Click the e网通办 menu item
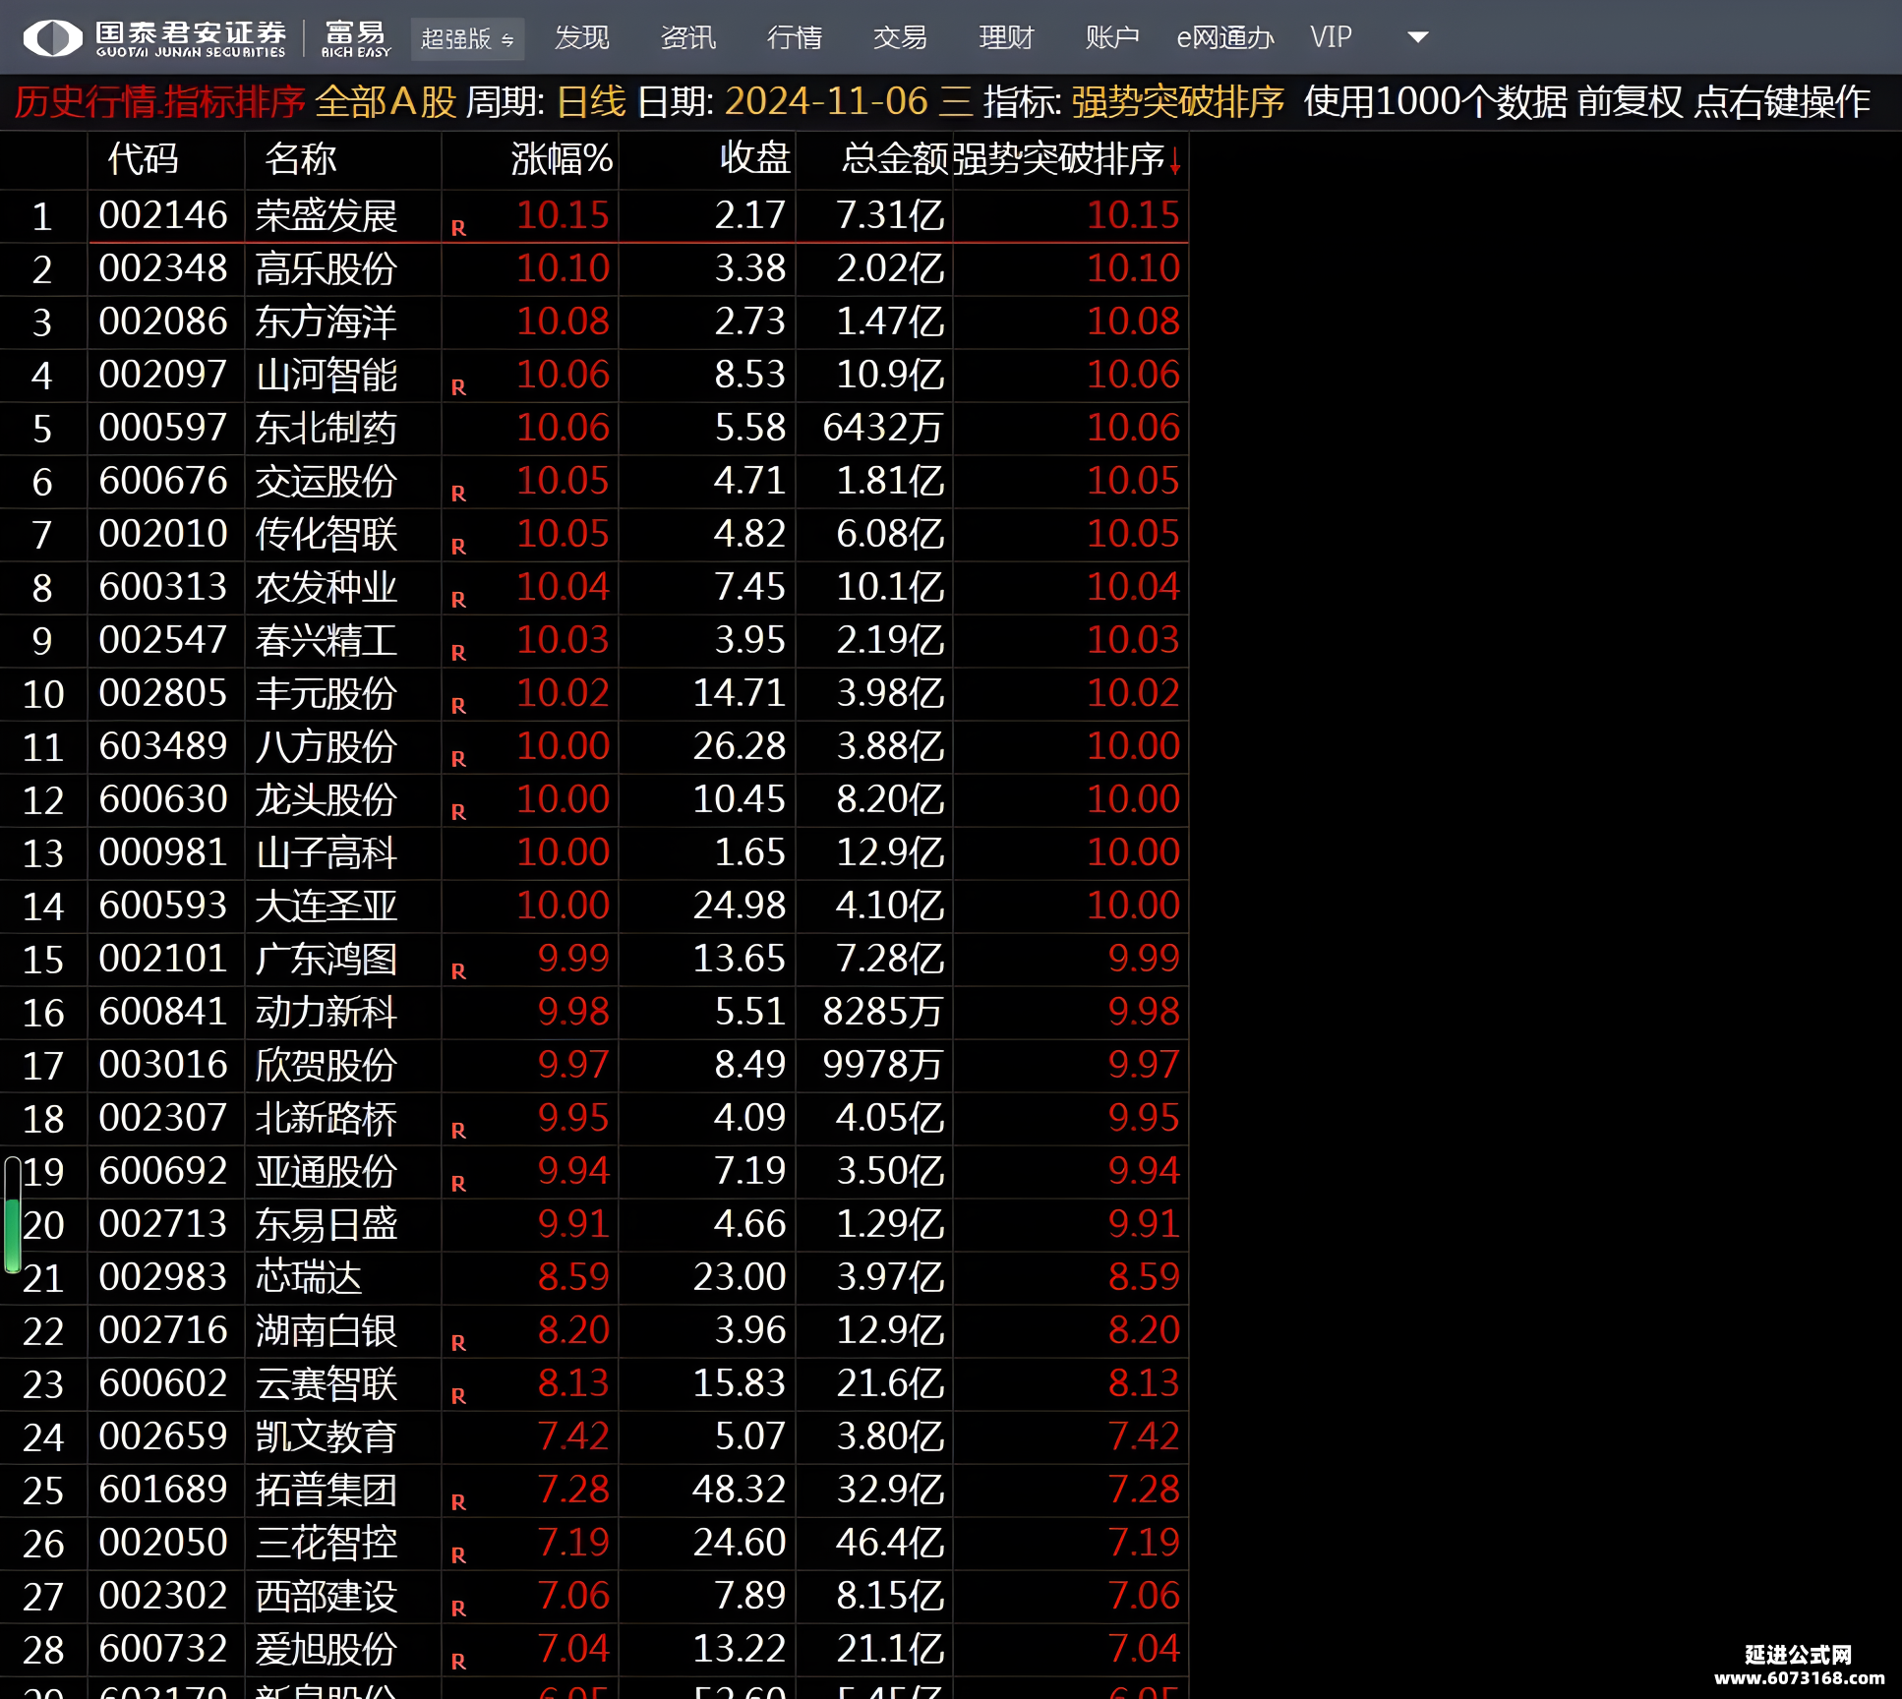The image size is (1902, 1699). [x=1224, y=37]
